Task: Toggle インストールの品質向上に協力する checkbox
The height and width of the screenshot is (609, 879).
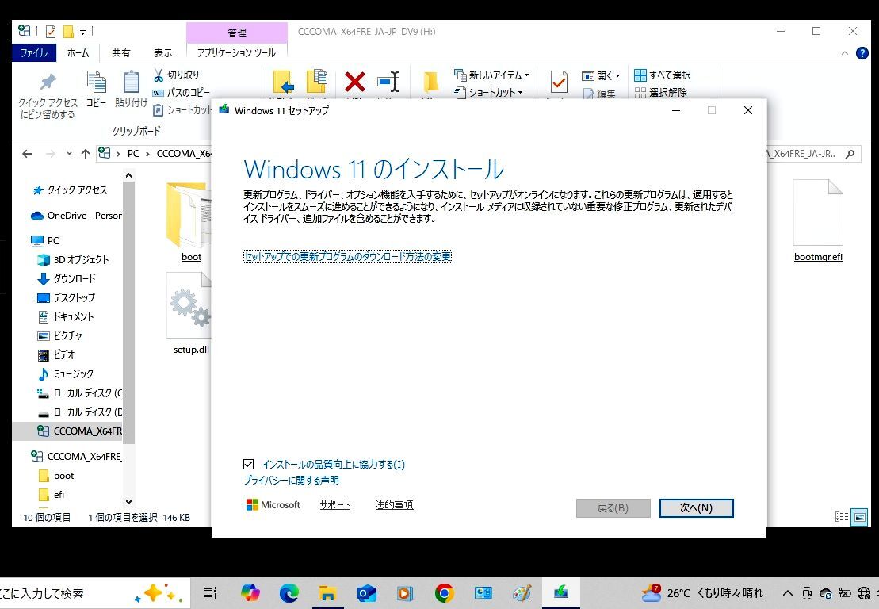Action: [249, 465]
